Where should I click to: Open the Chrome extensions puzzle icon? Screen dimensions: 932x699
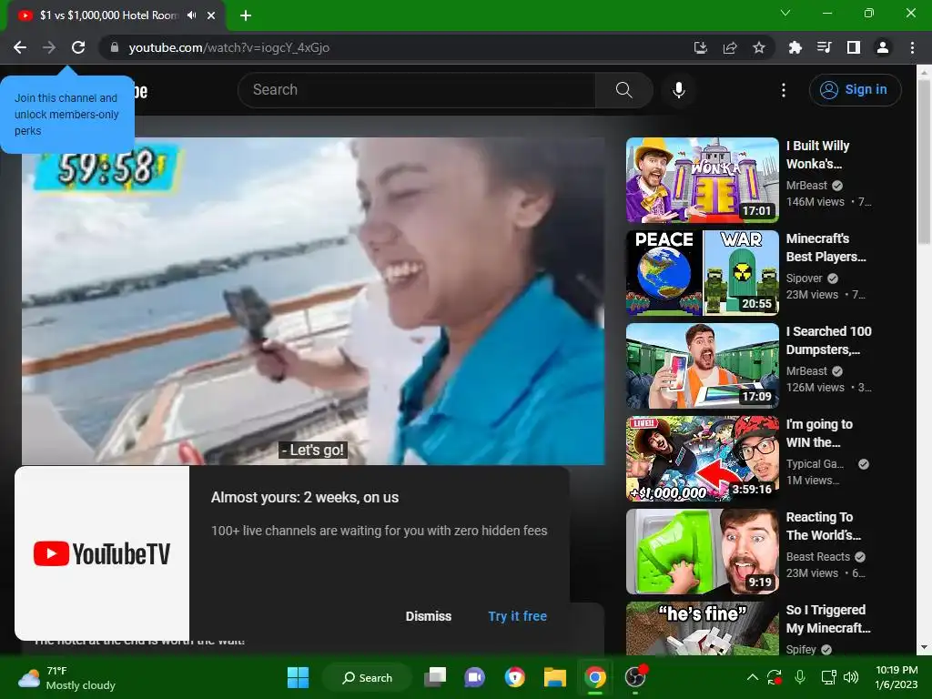pyautogui.click(x=795, y=47)
